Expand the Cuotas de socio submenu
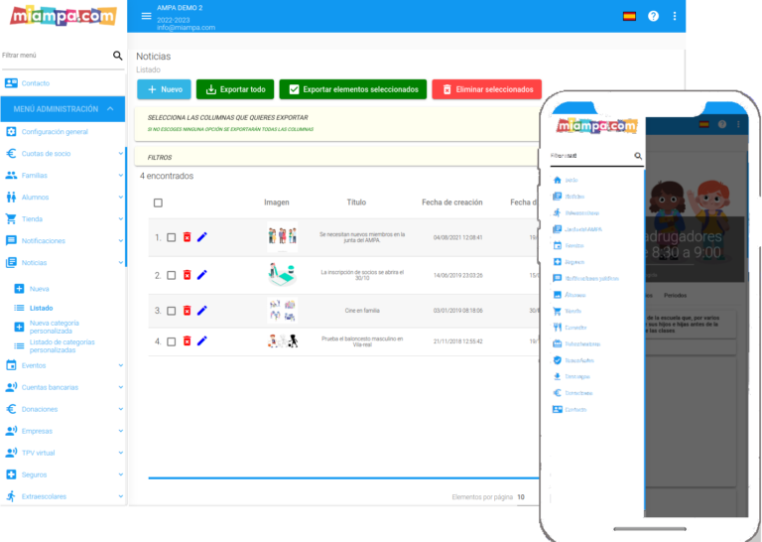The width and height of the screenshot is (762, 542). [x=121, y=154]
